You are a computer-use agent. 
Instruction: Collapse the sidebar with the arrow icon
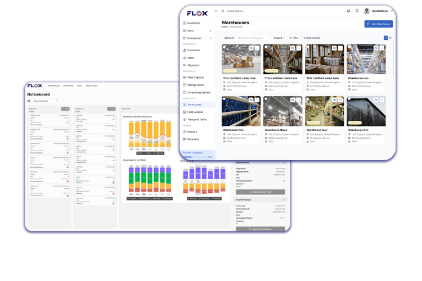pyautogui.click(x=216, y=11)
